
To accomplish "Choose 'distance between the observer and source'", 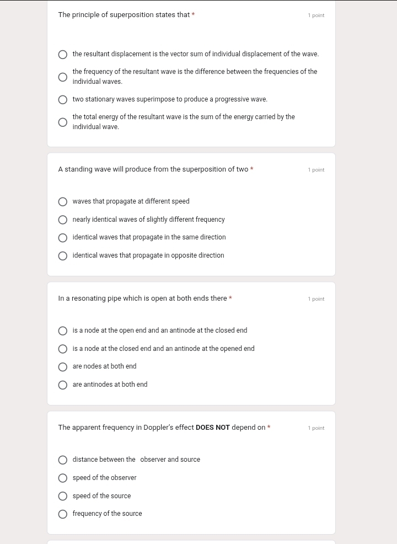I will [63, 460].
